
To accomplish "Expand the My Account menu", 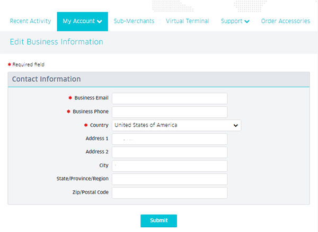I will 82,22.
